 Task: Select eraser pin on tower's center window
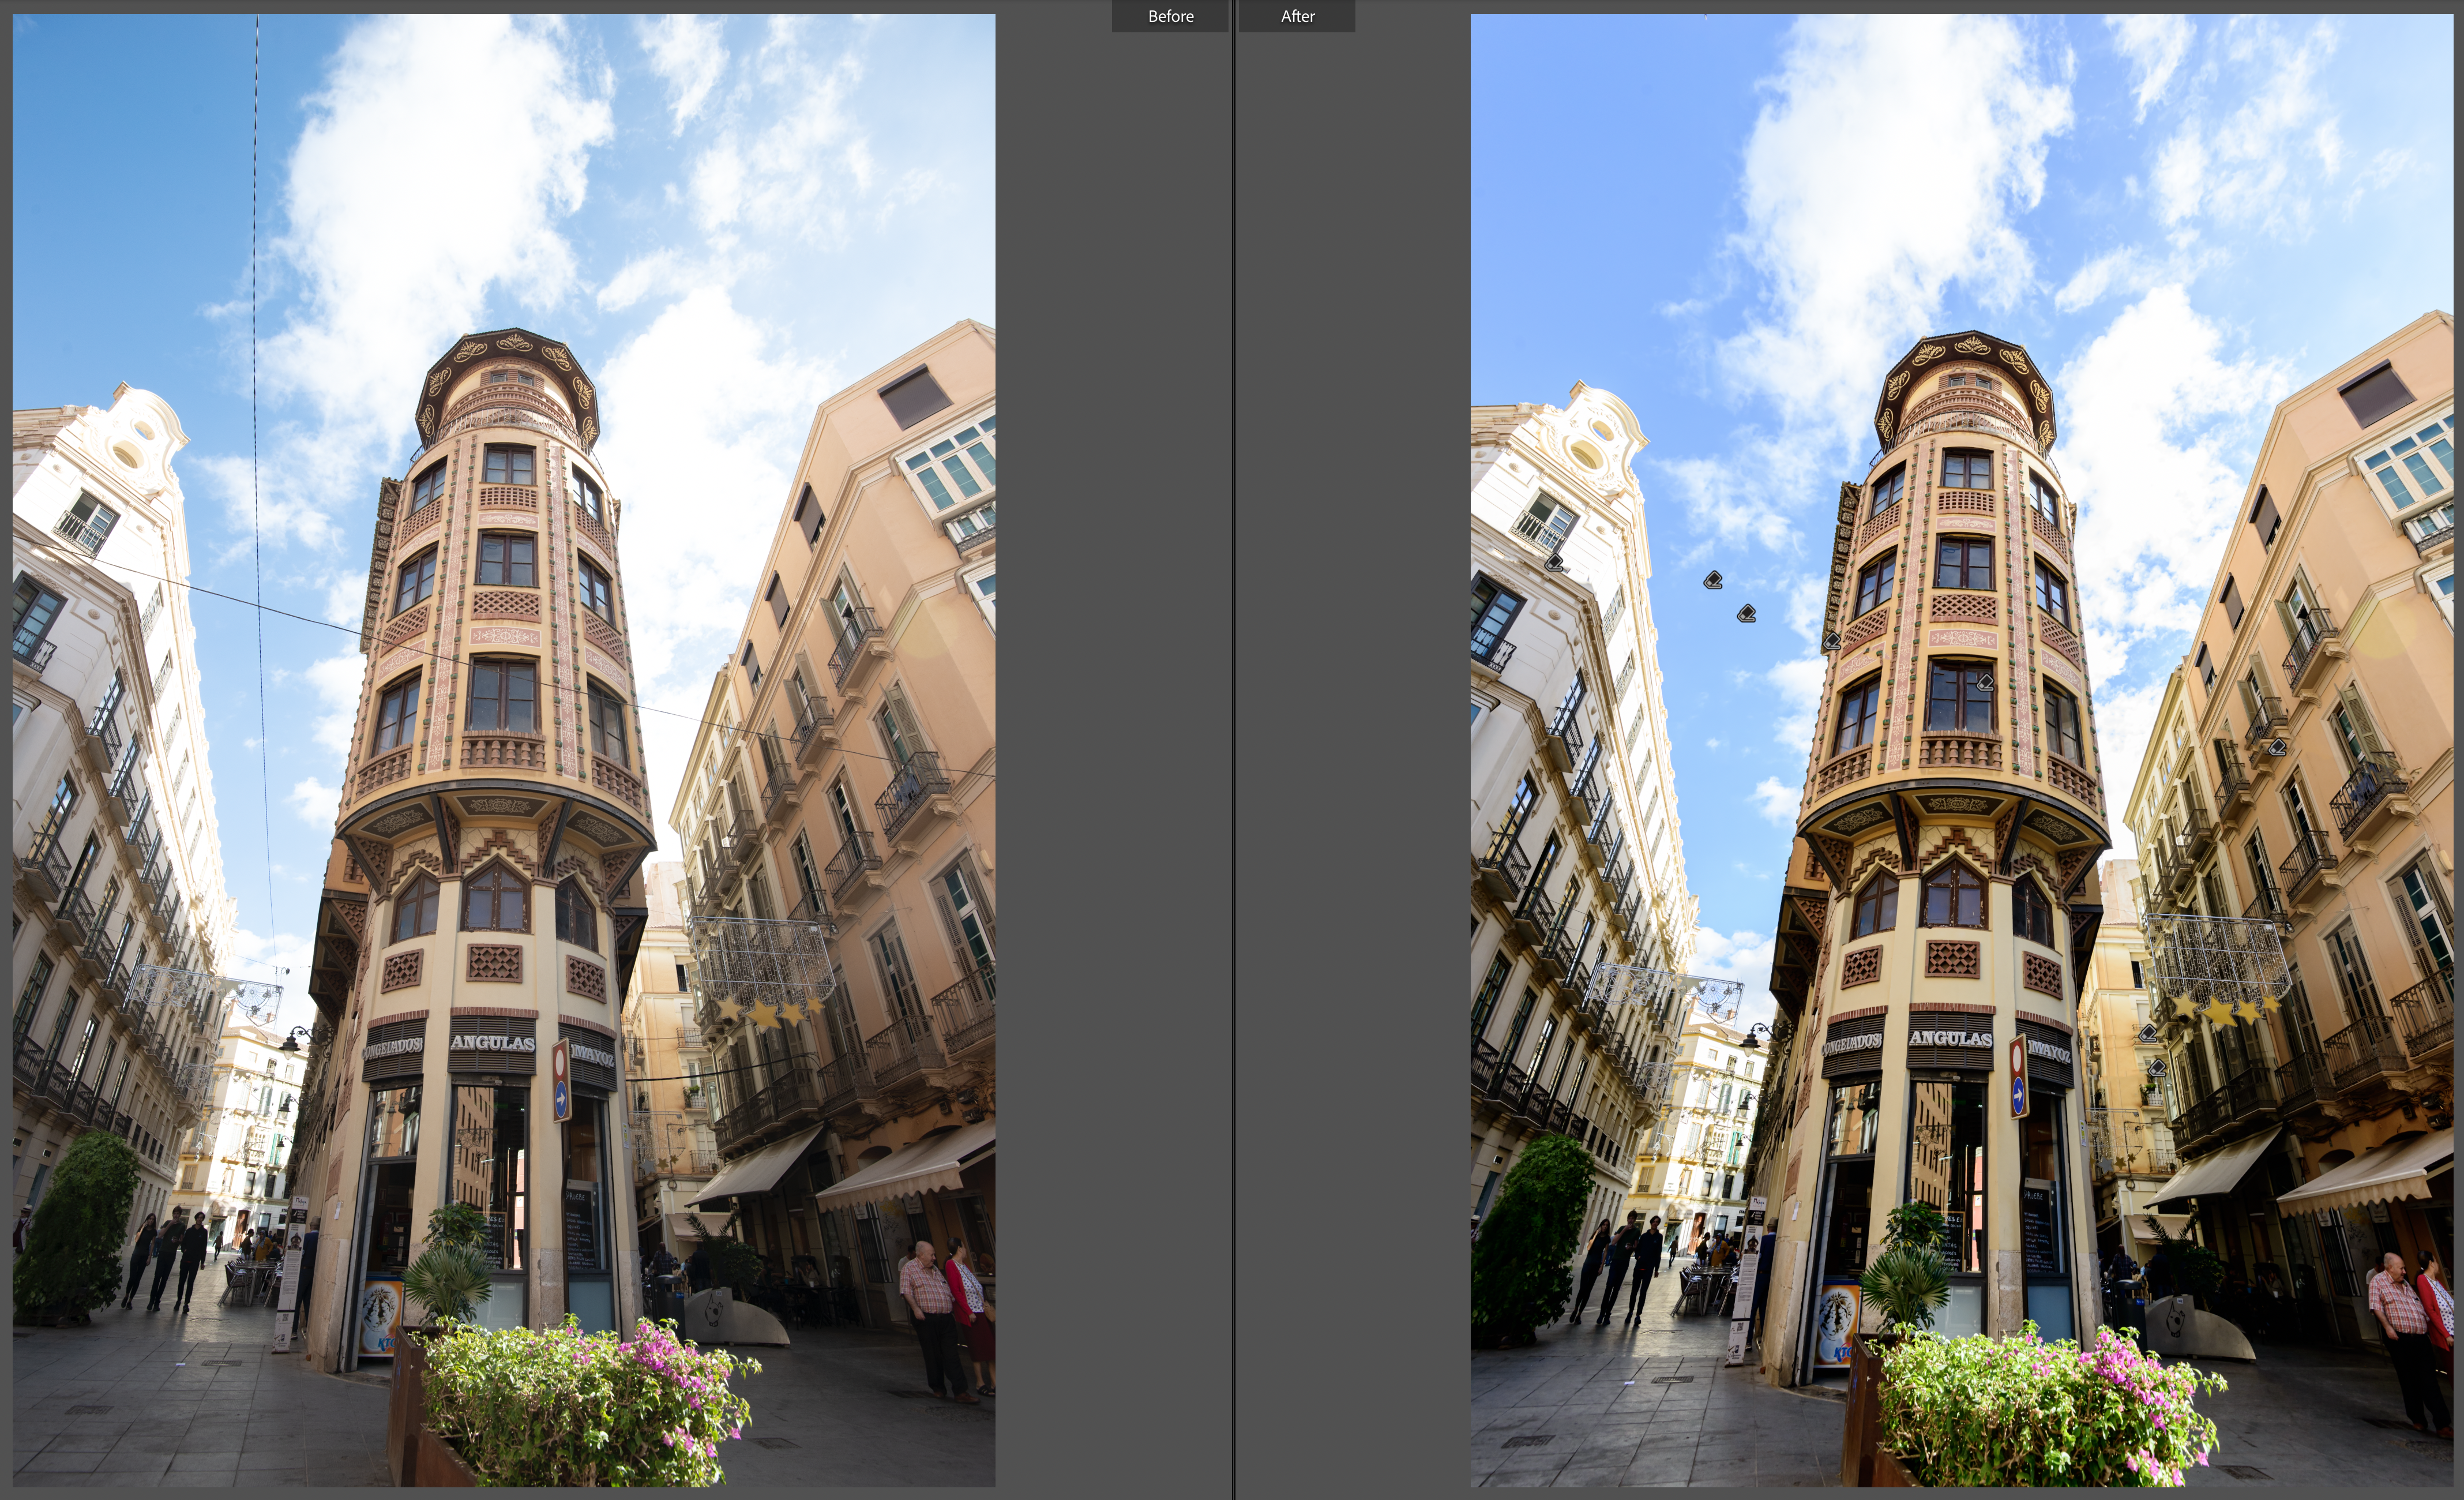(1986, 684)
